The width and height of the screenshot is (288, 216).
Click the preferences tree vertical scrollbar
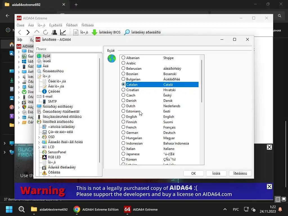(x=100, y=110)
